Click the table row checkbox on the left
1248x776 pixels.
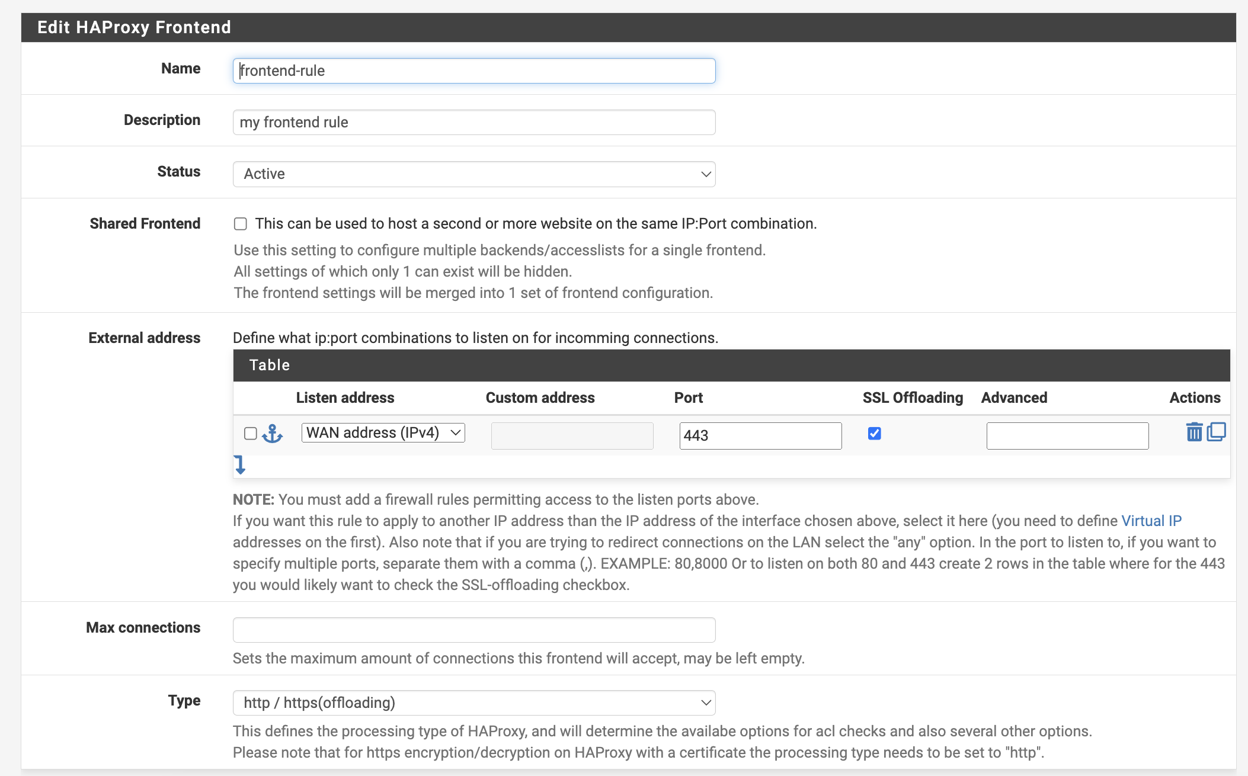[249, 434]
